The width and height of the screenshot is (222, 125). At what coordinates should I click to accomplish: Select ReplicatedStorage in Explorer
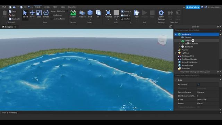(189, 59)
